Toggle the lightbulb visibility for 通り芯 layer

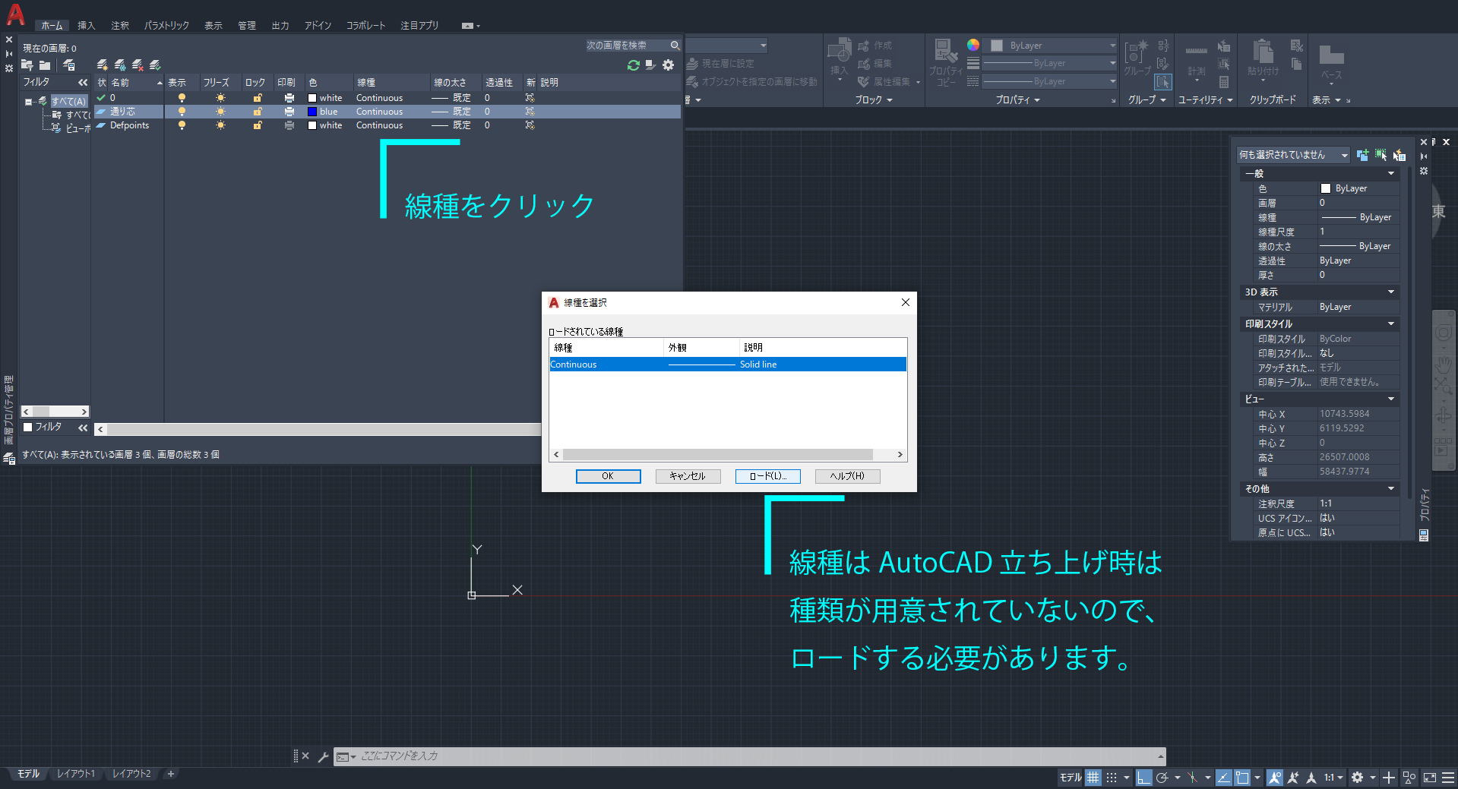(182, 112)
